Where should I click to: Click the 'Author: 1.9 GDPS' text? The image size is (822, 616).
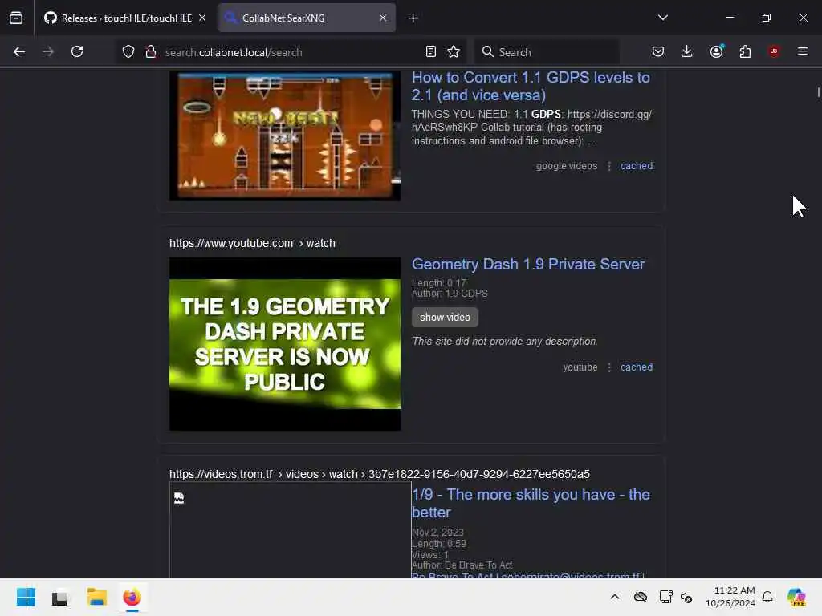point(450,294)
